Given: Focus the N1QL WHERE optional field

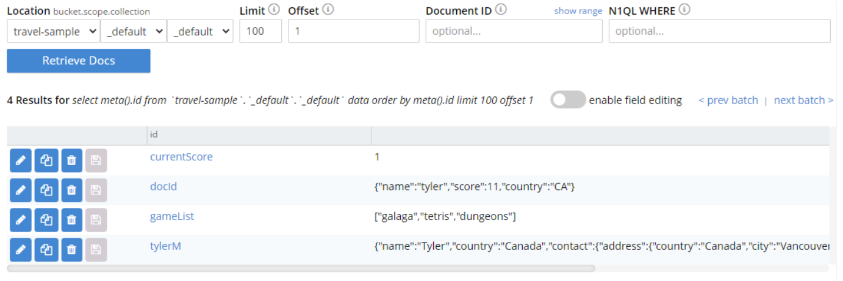Looking at the screenshot, I should pyautogui.click(x=720, y=31).
